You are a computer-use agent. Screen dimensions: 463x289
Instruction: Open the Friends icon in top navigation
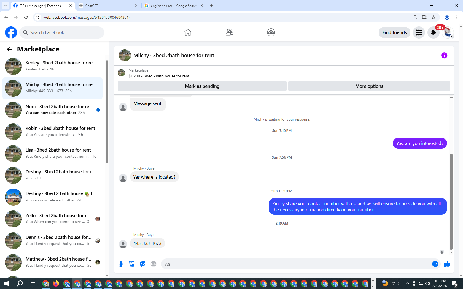pyautogui.click(x=229, y=32)
